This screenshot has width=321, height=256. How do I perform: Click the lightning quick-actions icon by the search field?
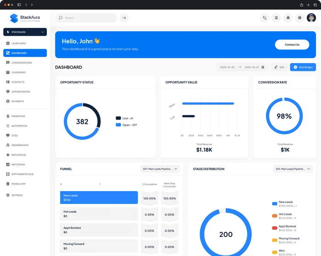coord(124,18)
